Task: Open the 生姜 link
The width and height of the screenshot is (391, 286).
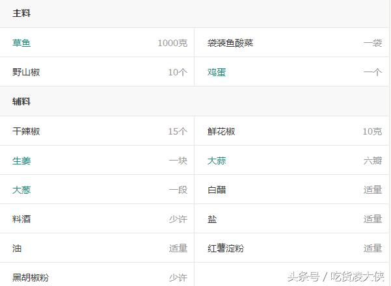Action: point(21,161)
